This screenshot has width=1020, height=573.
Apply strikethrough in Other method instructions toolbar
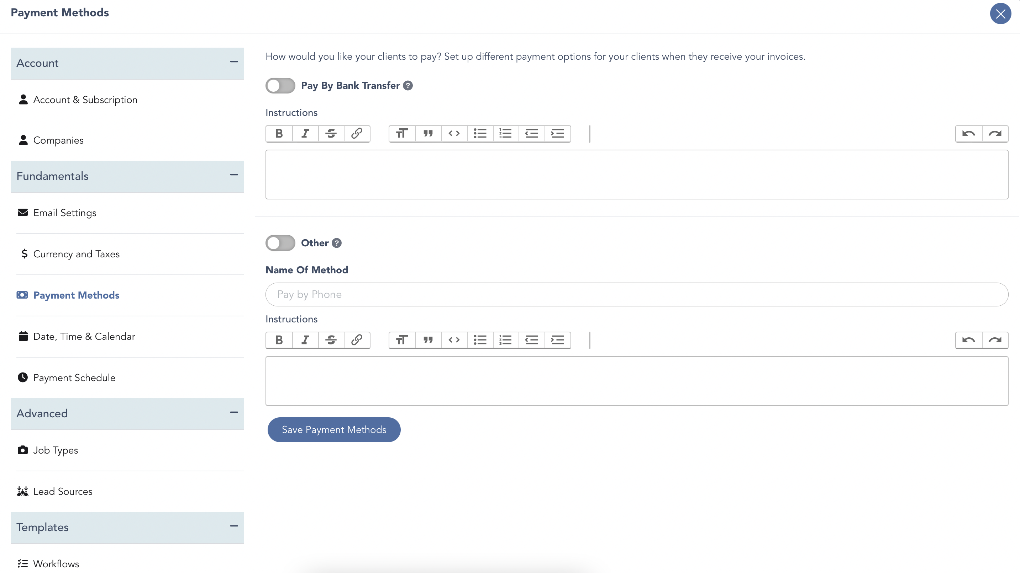coord(331,340)
